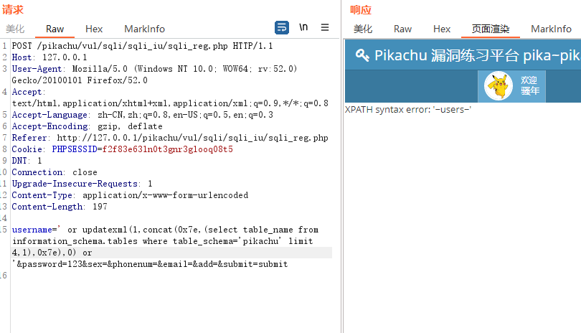The image size is (581, 333).
Task: Click the Connection: close header
Action: pos(55,172)
